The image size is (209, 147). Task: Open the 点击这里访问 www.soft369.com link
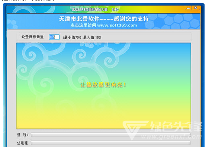(x=104, y=25)
